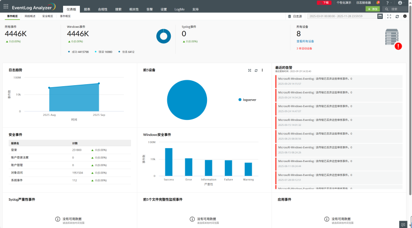Refresh the Top 5 devices widget

256,70
